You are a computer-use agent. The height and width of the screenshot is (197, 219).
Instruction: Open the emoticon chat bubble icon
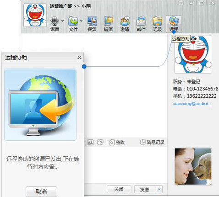pyautogui.click(x=100, y=143)
